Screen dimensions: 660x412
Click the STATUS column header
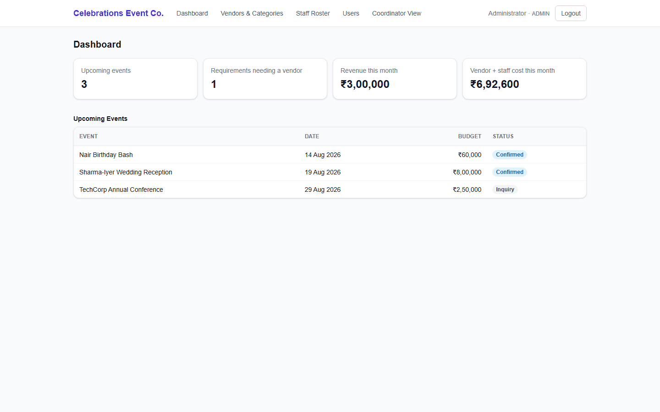tap(503, 136)
